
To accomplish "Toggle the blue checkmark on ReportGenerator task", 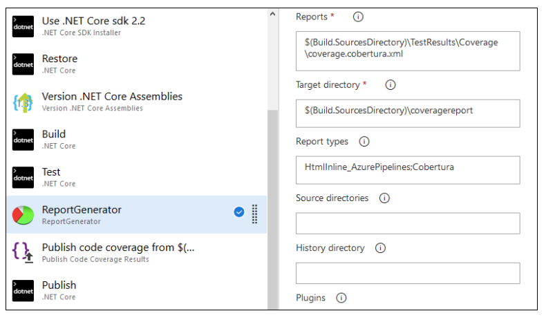I will 239,212.
